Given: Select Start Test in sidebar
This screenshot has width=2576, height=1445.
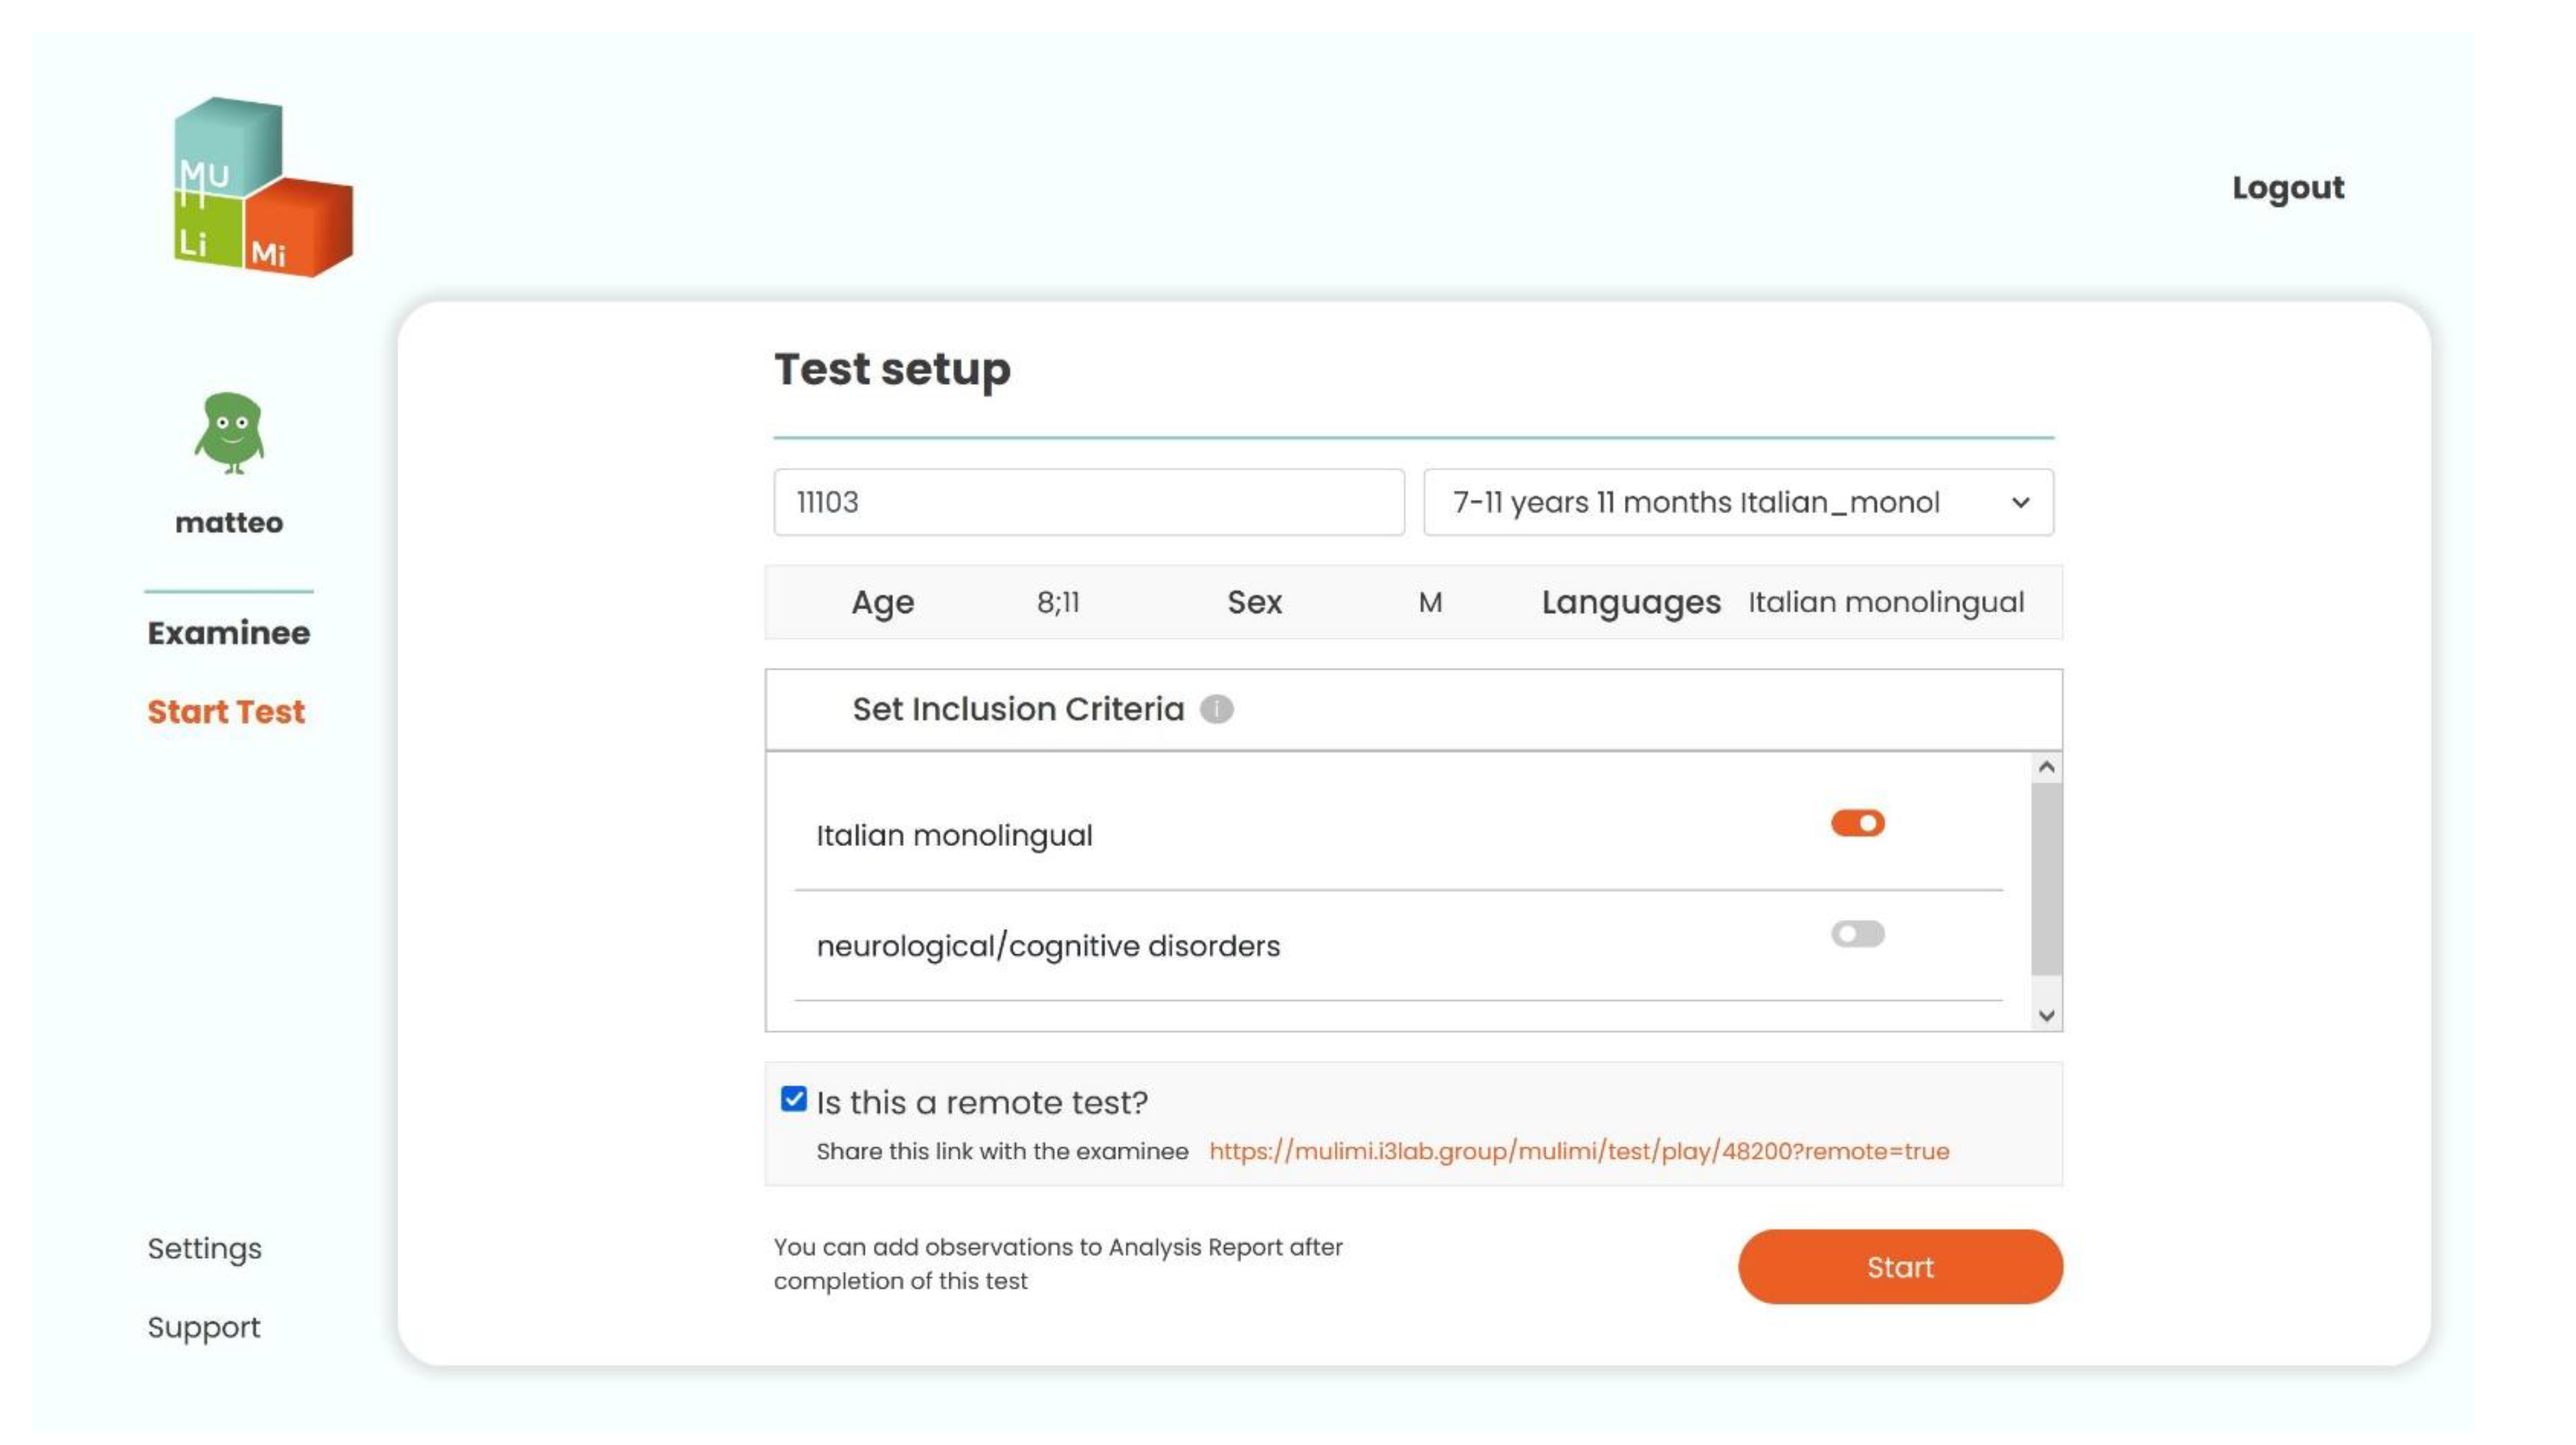Looking at the screenshot, I should tap(226, 711).
